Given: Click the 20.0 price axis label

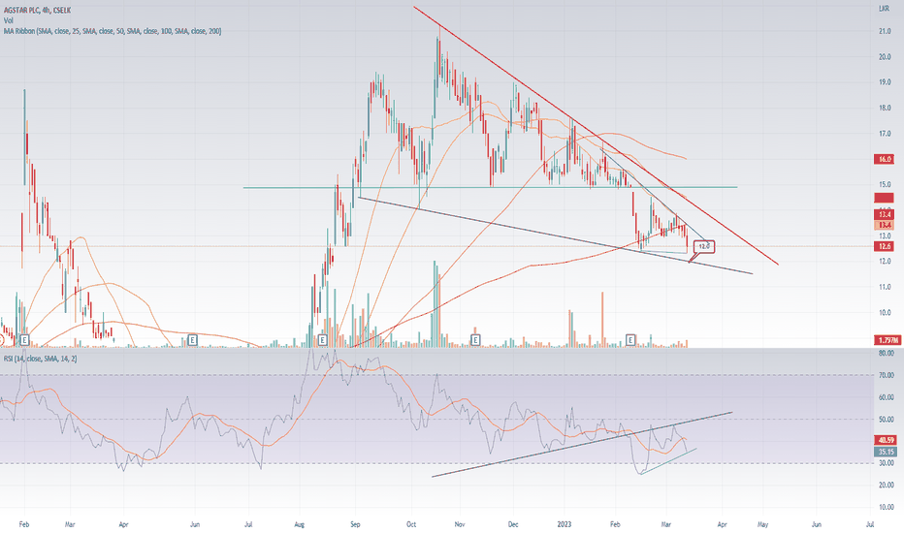Looking at the screenshot, I should (885, 57).
